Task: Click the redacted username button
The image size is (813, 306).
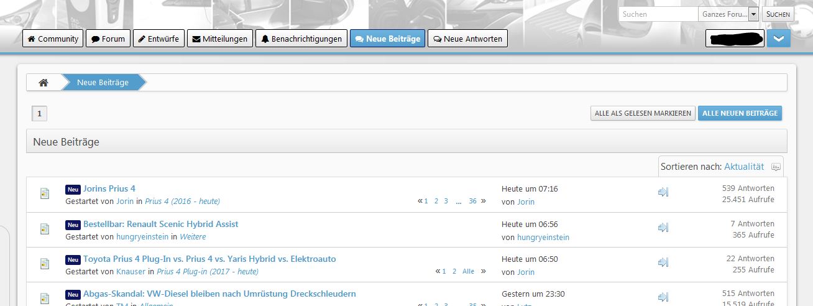Action: point(735,39)
